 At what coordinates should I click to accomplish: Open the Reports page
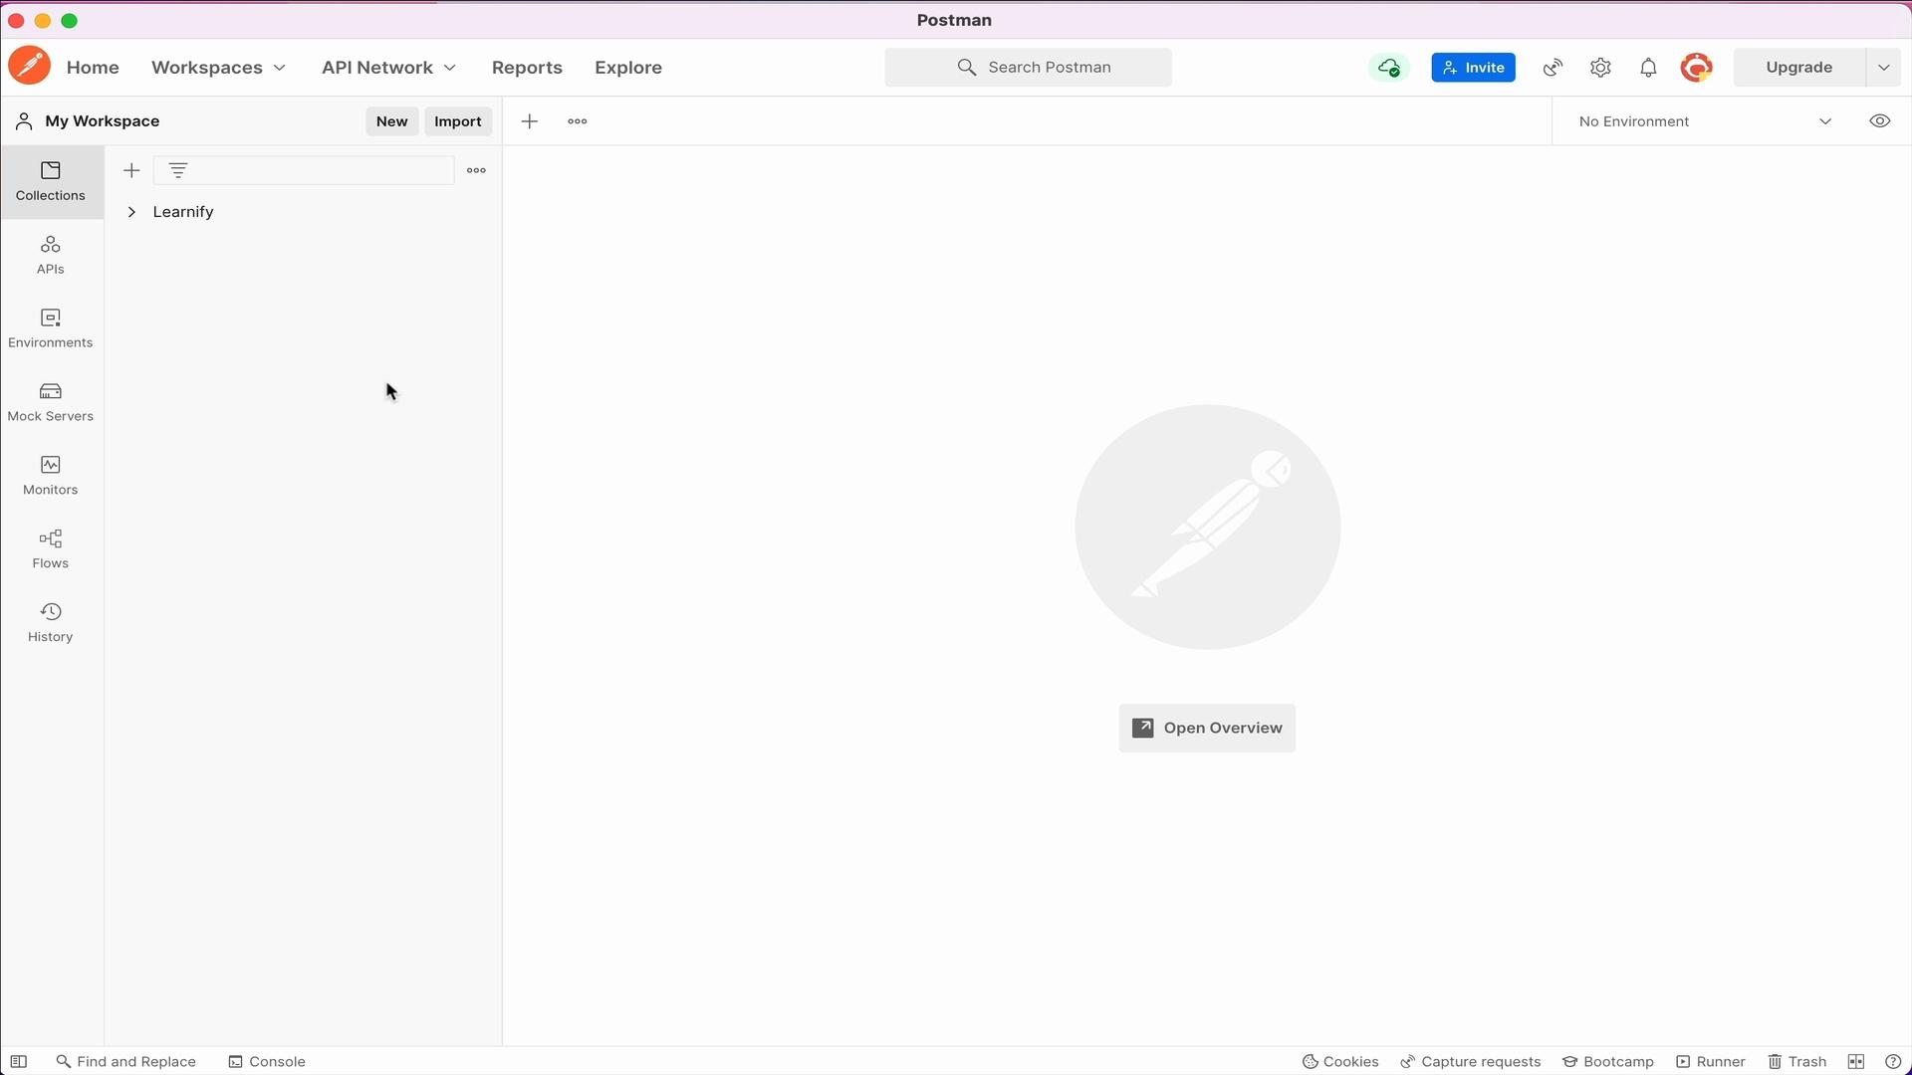click(x=527, y=68)
